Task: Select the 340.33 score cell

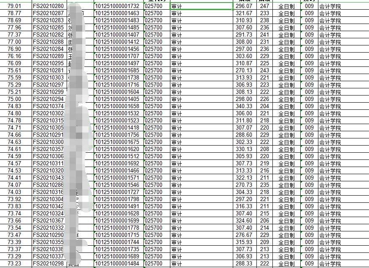Action: (244, 106)
